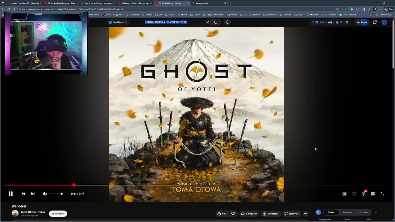Clip the video with Recortar
395x222 pixels.
pos(292,214)
